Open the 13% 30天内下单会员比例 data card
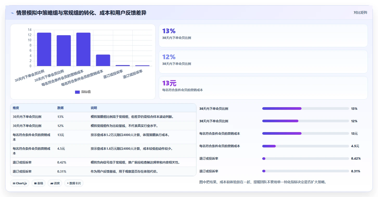This screenshot has width=378, height=197. 263,36
